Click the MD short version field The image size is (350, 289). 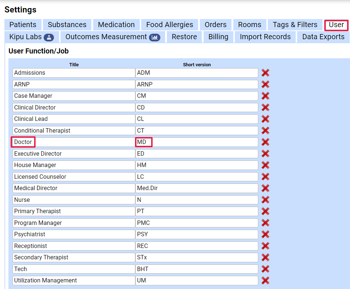196,142
